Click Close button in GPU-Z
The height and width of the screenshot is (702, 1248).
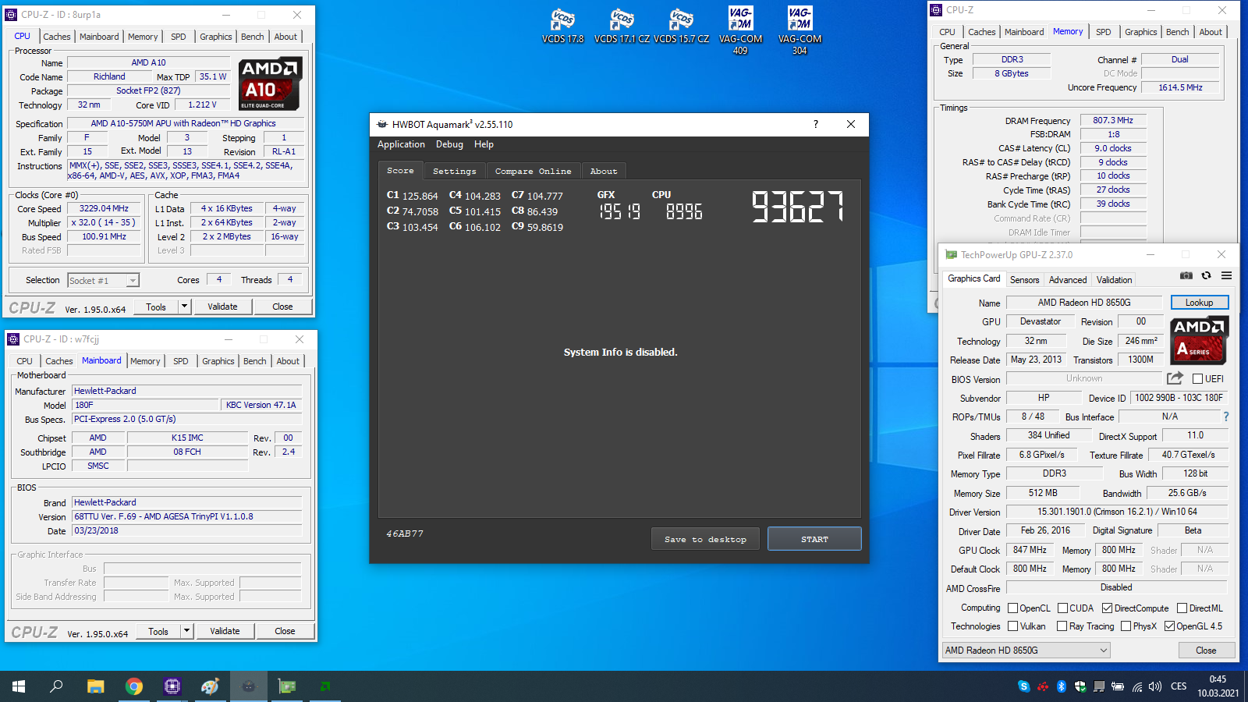click(x=1206, y=651)
